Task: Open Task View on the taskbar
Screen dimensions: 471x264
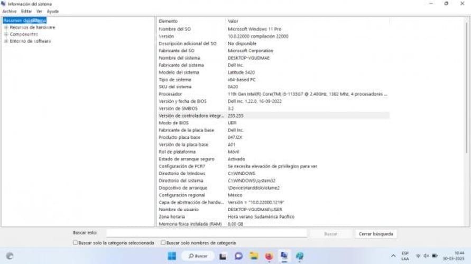Action: 223,256
